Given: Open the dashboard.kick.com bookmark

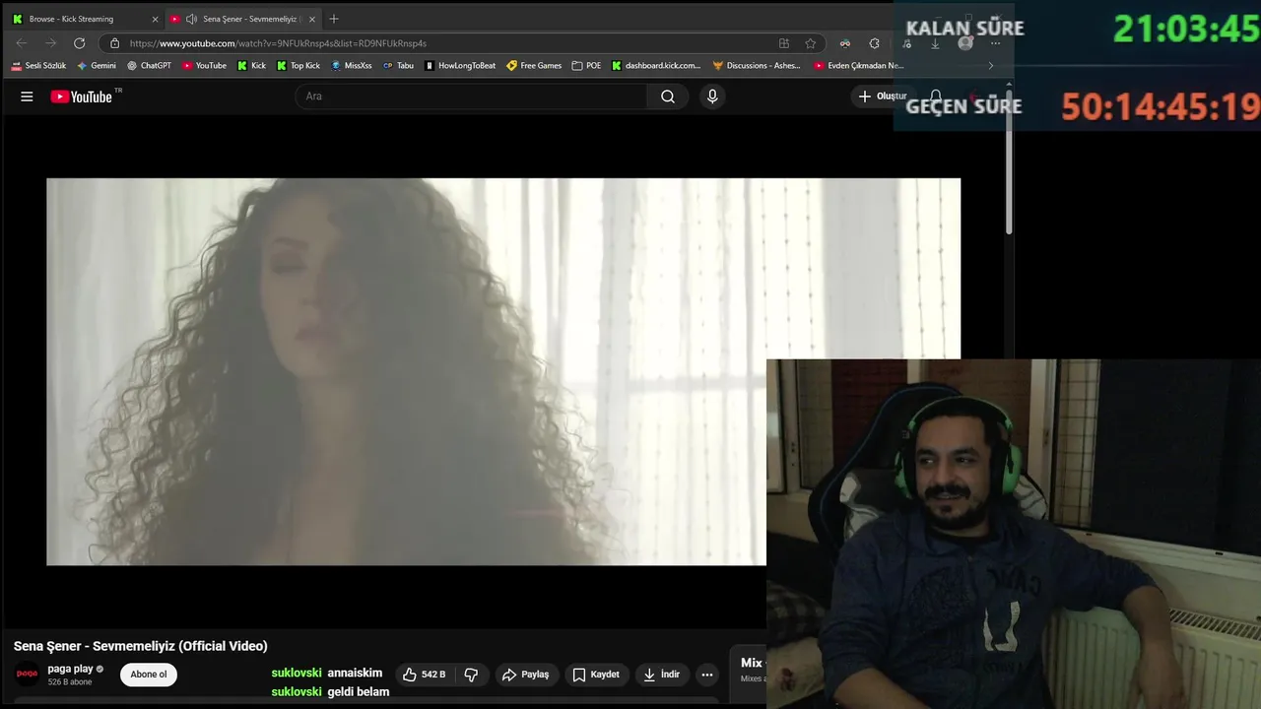Looking at the screenshot, I should click(x=656, y=66).
